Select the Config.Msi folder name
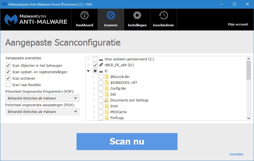 point(118,88)
